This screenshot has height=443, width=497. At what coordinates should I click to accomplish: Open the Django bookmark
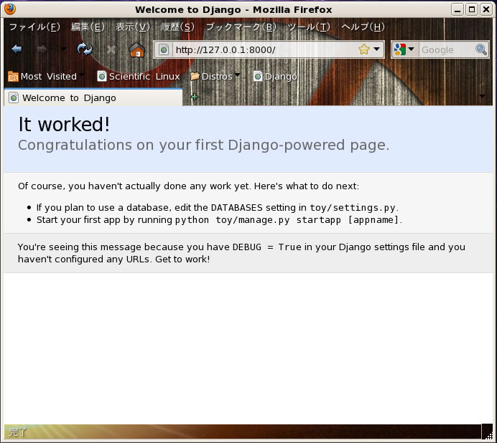275,76
